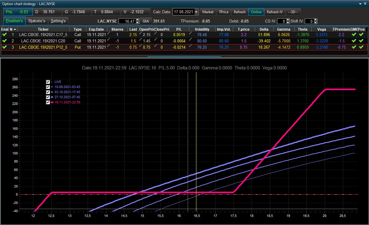
Task: Disable the 19.11.2021-22:59 expiry curve checkbox
Action: (x=48, y=102)
